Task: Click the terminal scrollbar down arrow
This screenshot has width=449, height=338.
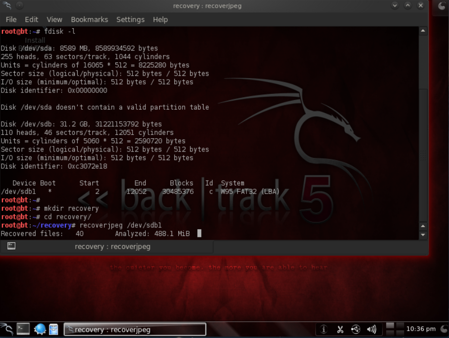Action: point(423,235)
